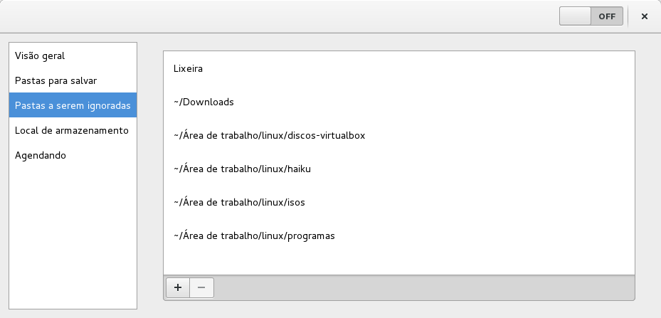The height and width of the screenshot is (318, 661).
Task: Go to Local de armazenamento
Action: 73,130
